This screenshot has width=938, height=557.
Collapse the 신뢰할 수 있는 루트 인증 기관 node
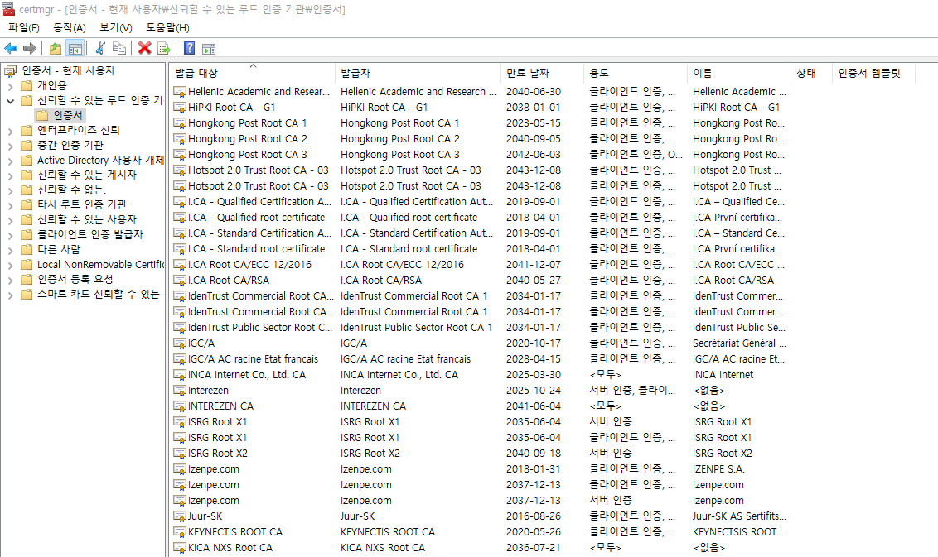pyautogui.click(x=10, y=101)
